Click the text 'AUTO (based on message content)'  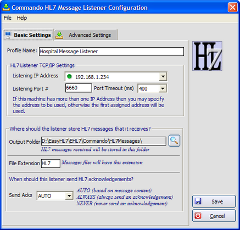coord(114,190)
